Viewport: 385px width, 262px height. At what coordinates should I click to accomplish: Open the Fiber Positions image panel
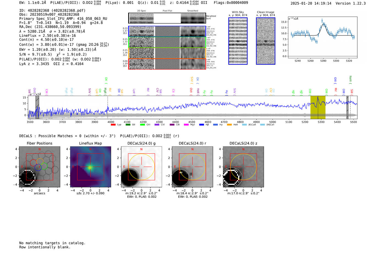(x=40, y=167)
